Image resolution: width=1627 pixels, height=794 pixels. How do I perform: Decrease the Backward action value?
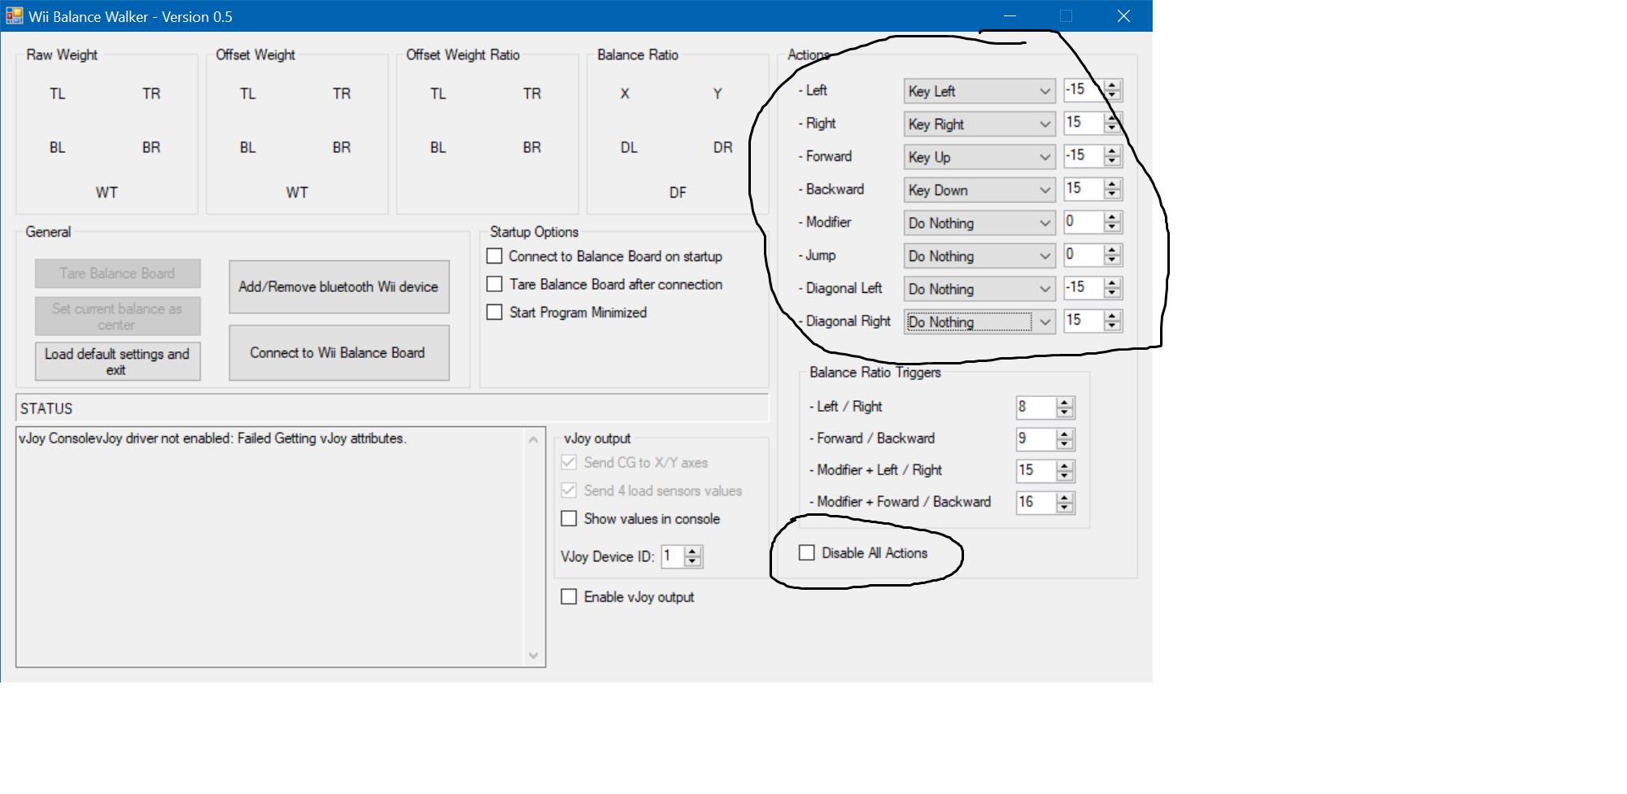tap(1112, 194)
